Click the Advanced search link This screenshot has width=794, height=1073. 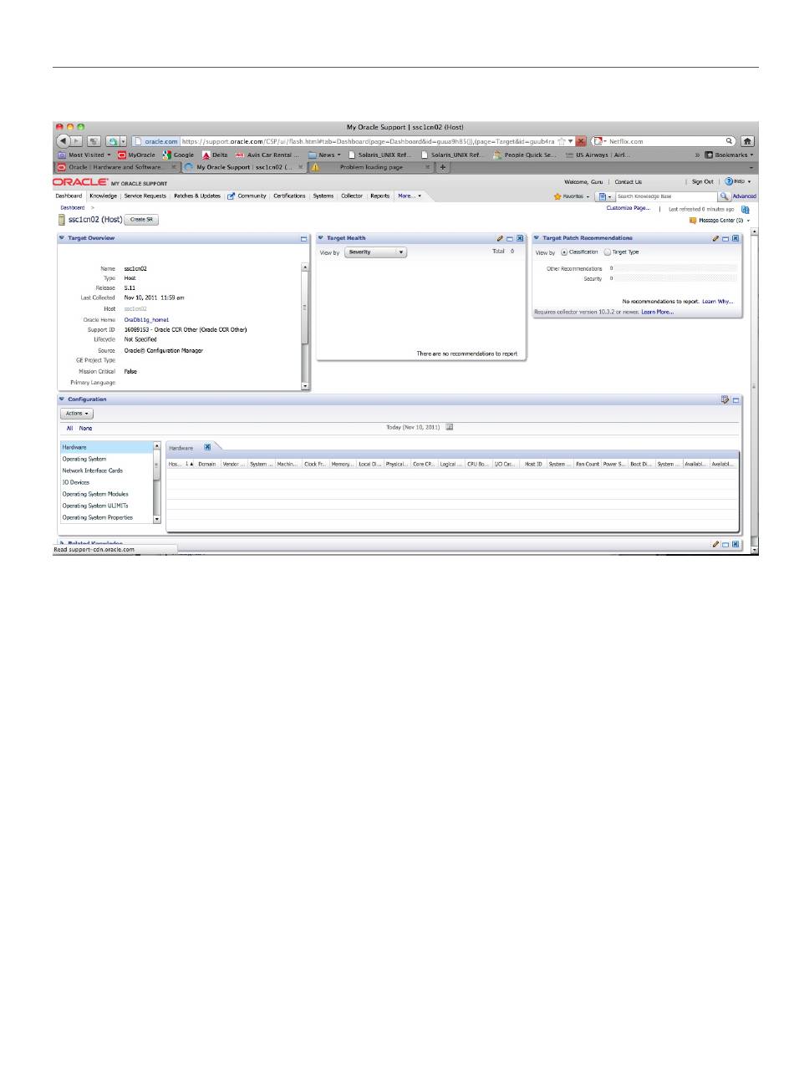coord(744,196)
